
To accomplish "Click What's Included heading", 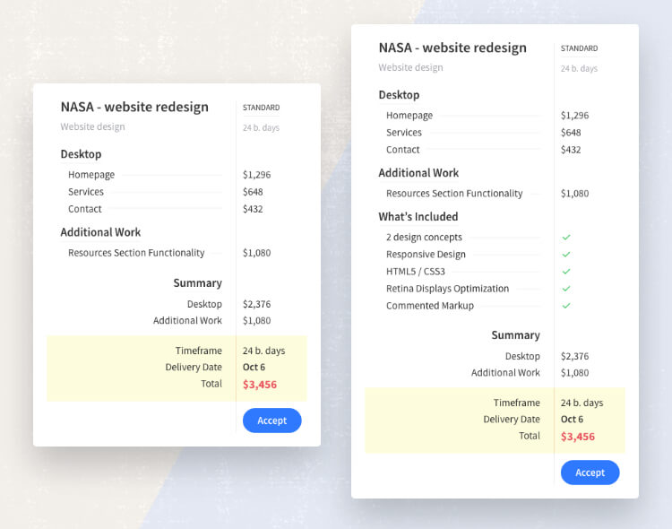I will 418,217.
